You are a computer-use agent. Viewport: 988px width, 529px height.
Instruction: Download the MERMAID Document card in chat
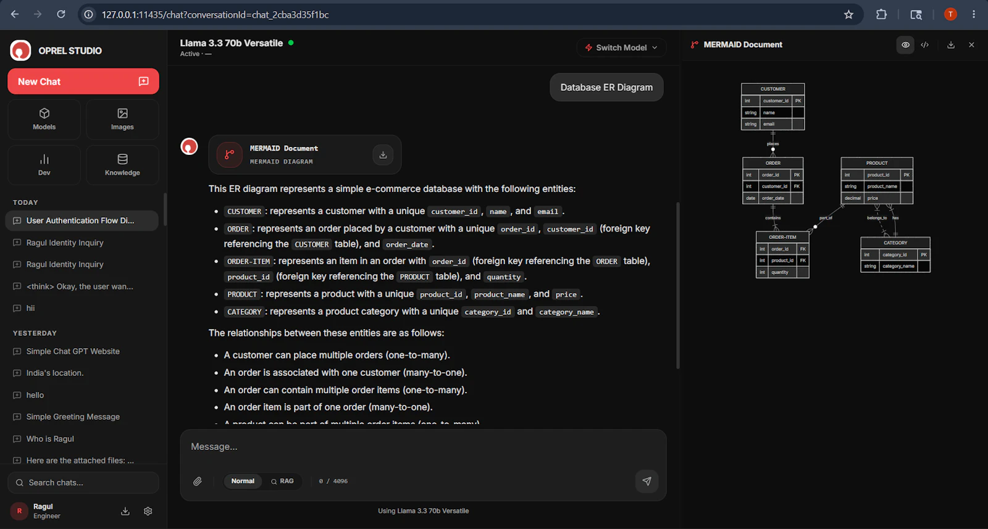383,155
